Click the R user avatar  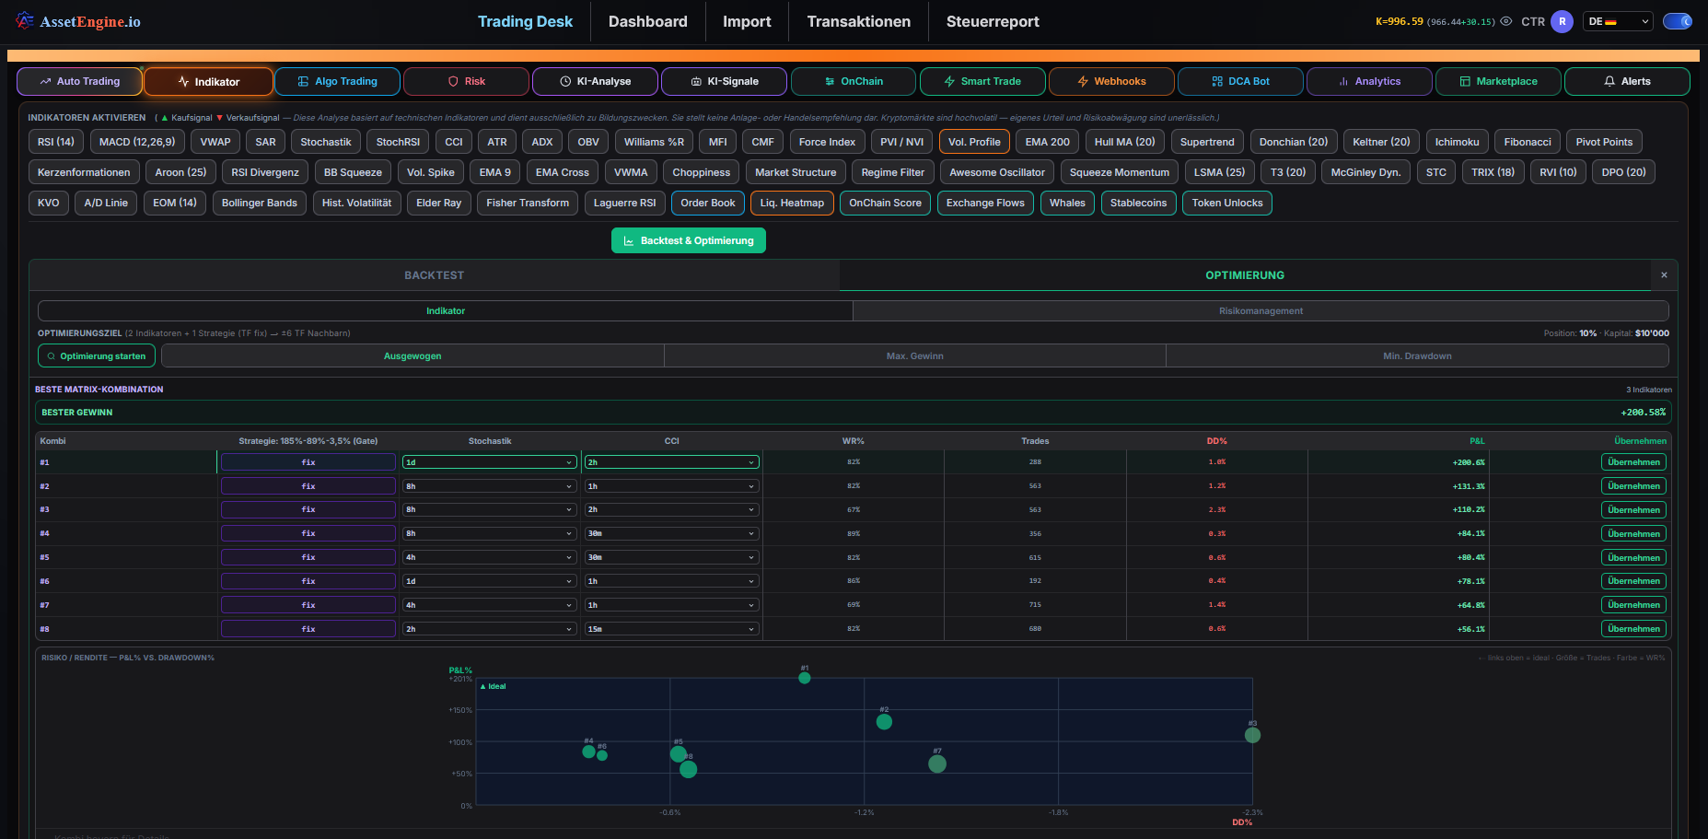pos(1562,21)
